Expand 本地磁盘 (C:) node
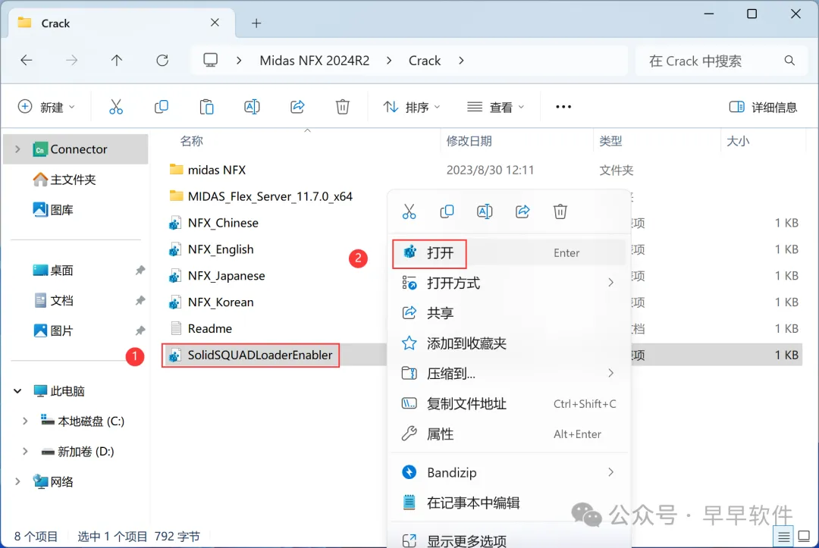 coord(25,421)
